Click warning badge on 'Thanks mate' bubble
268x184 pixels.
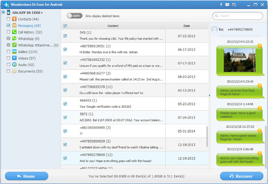coord(260,108)
